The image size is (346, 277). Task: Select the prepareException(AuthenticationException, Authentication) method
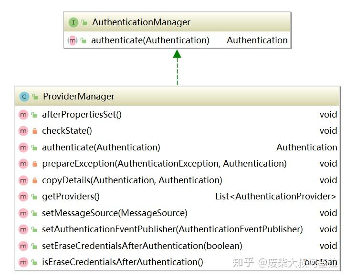pos(164,164)
